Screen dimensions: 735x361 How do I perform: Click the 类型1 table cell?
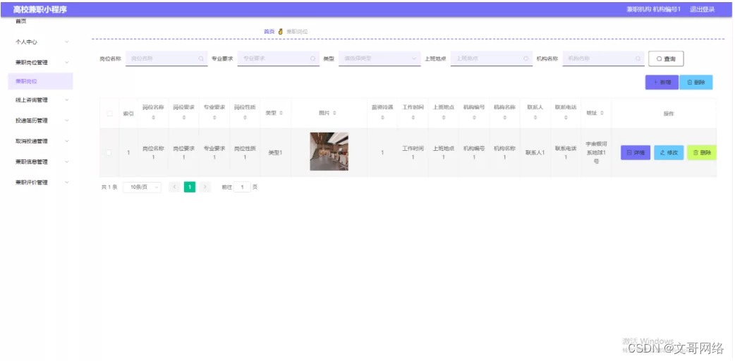(x=275, y=152)
